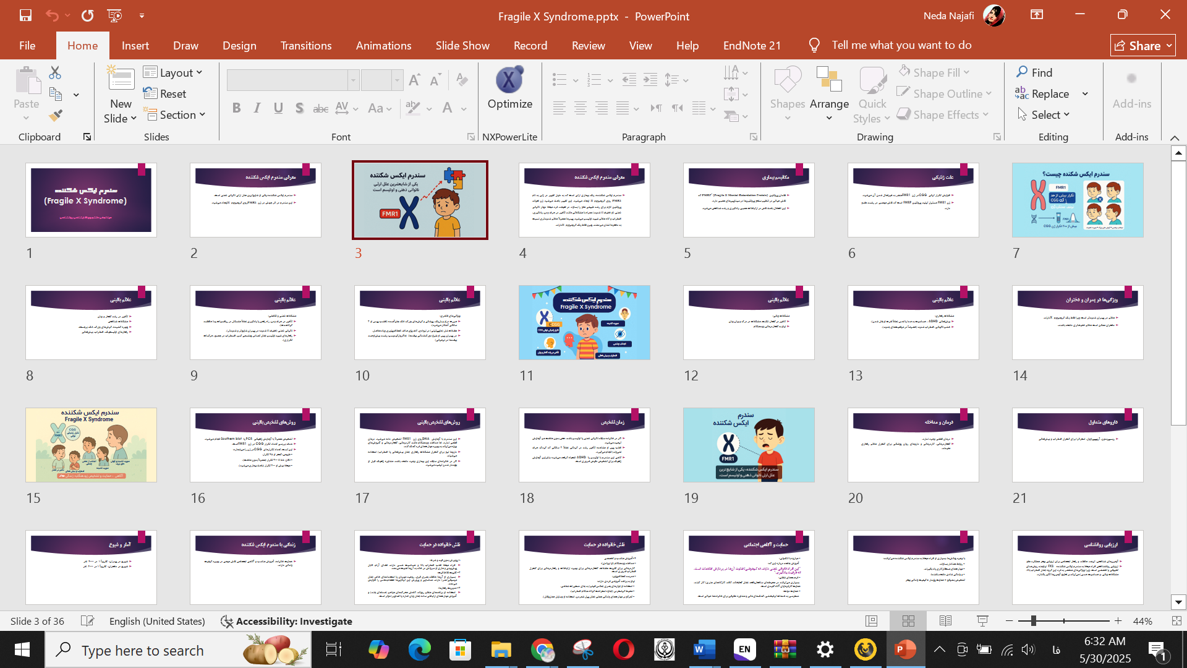Click Fit slide to window icon
This screenshot has height=668, width=1187.
(1176, 621)
